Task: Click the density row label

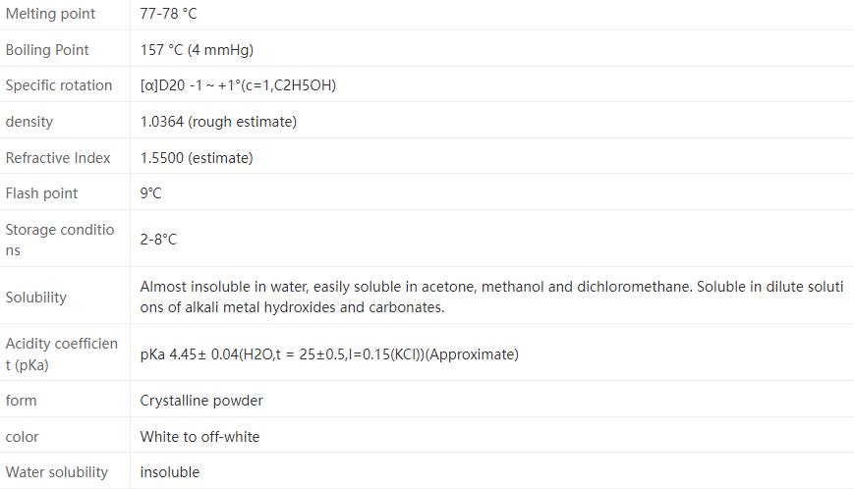Action: pos(29,122)
